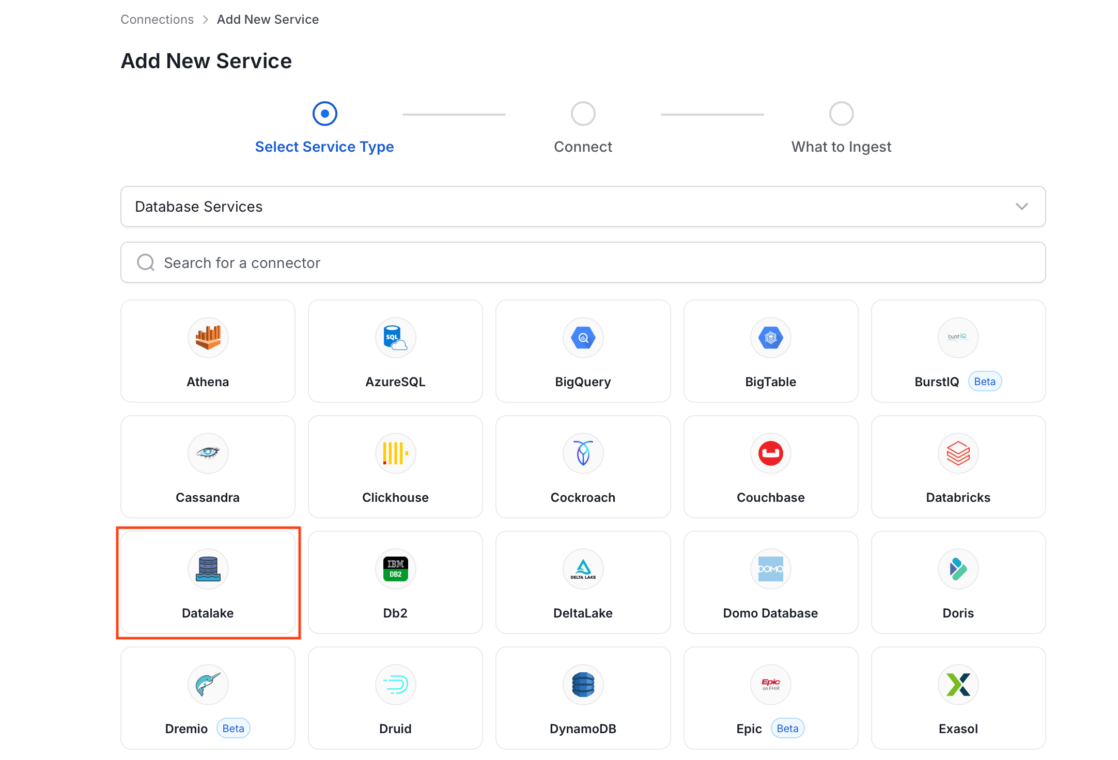Open the Database Services dropdown
1118x760 pixels.
[583, 207]
